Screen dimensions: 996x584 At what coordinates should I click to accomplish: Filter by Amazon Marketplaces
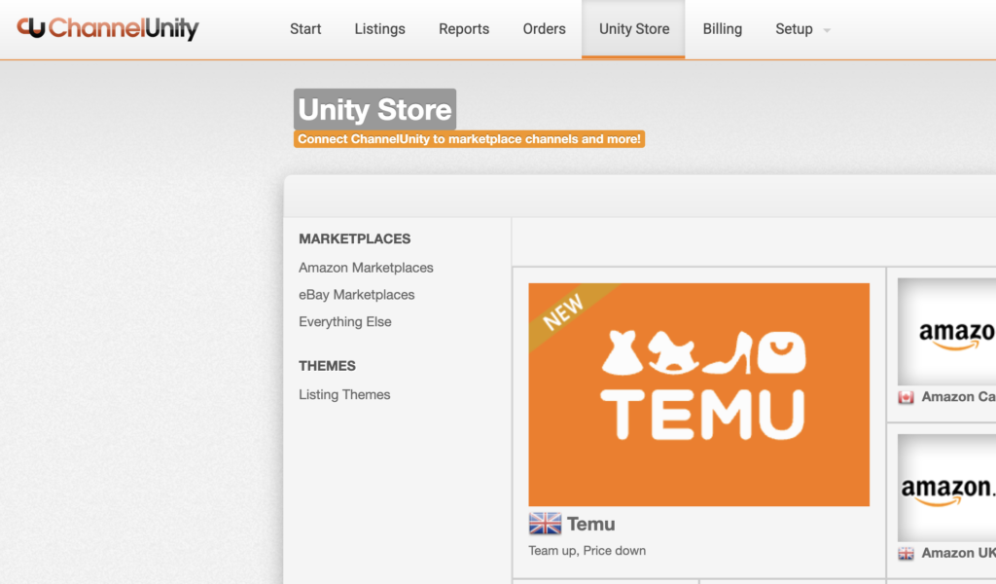pyautogui.click(x=366, y=268)
